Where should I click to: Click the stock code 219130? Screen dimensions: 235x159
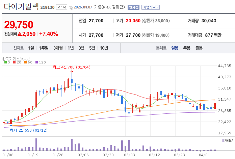(47, 7)
